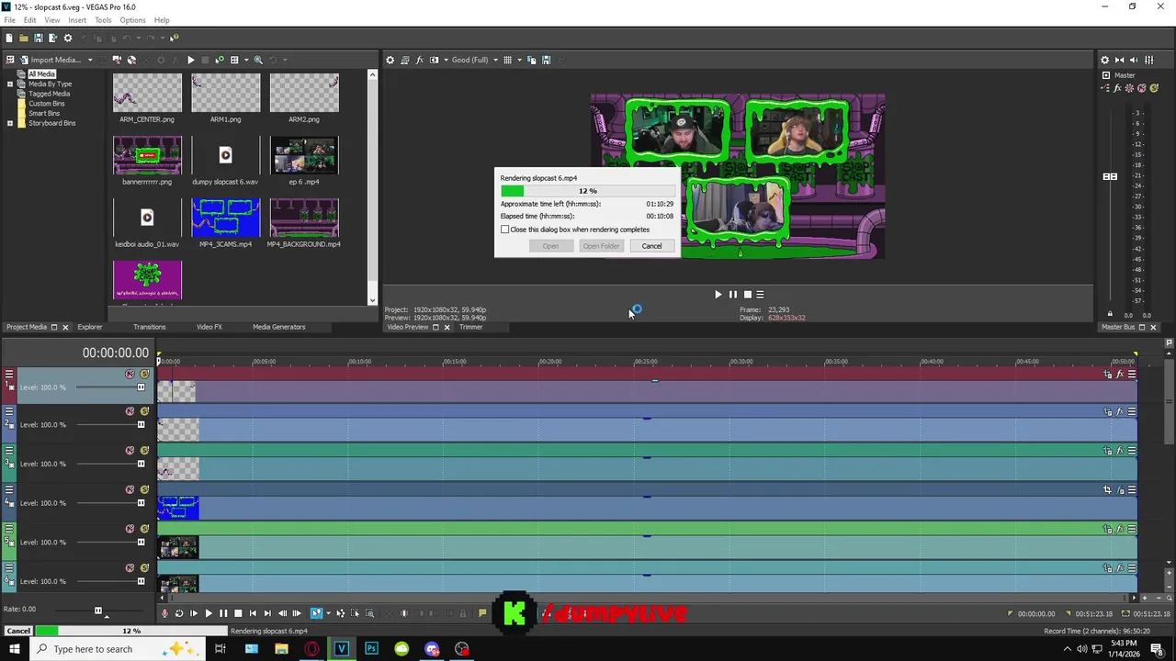The height and width of the screenshot is (661, 1176).
Task: Solo video track 3
Action: point(144,451)
